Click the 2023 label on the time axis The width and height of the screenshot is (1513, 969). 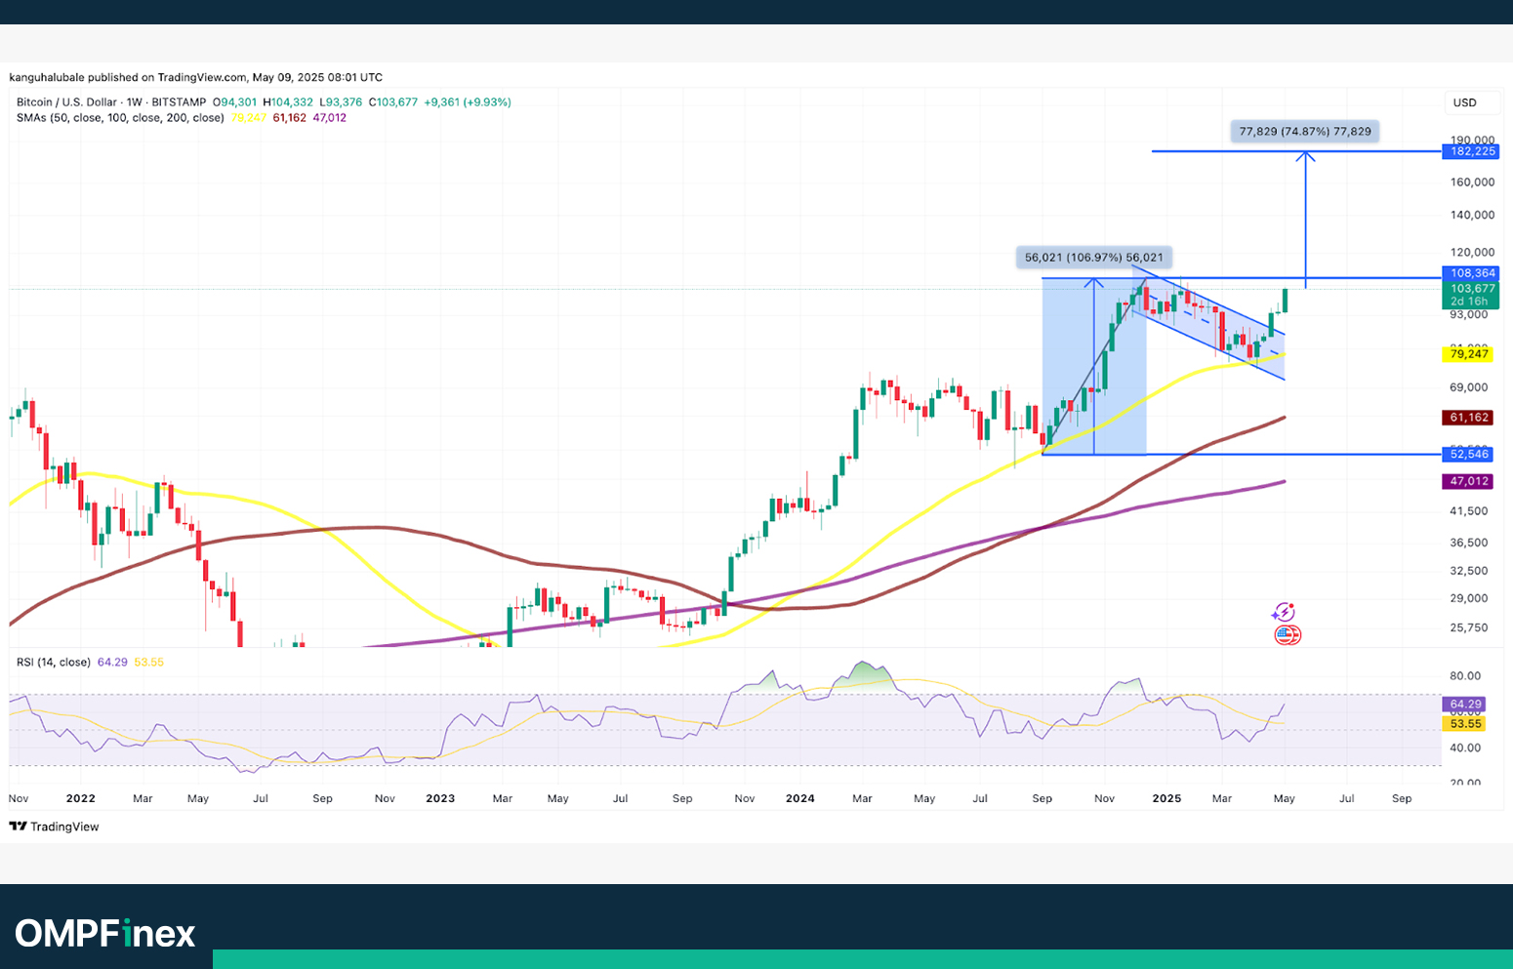[x=440, y=798]
